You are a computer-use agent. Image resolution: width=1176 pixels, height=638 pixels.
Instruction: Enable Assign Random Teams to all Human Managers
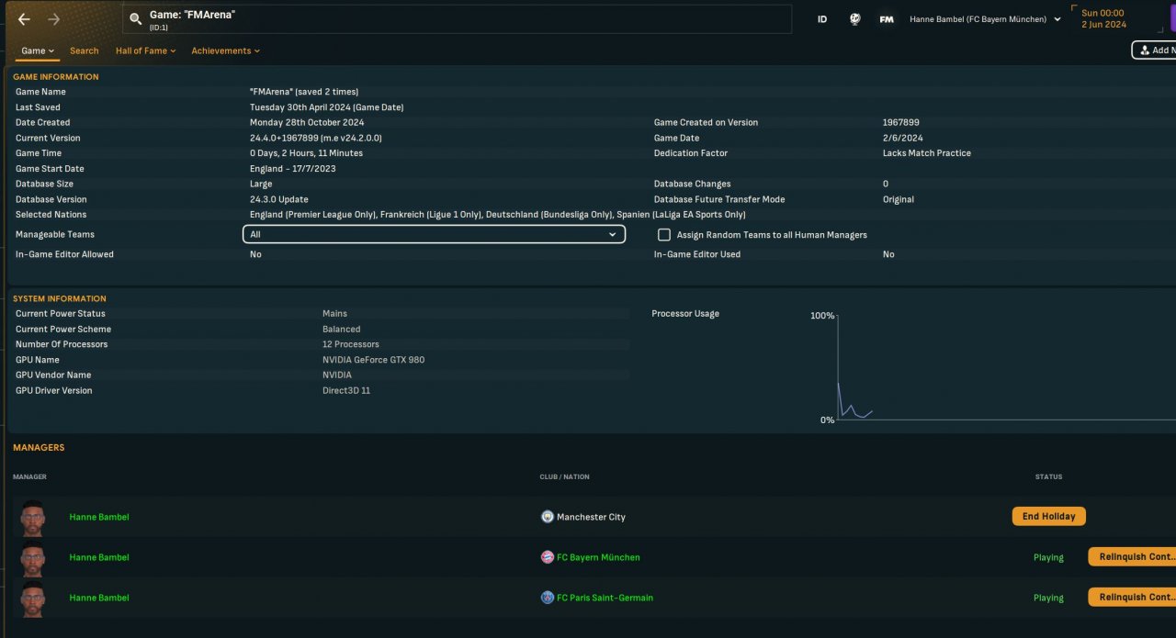coord(664,235)
